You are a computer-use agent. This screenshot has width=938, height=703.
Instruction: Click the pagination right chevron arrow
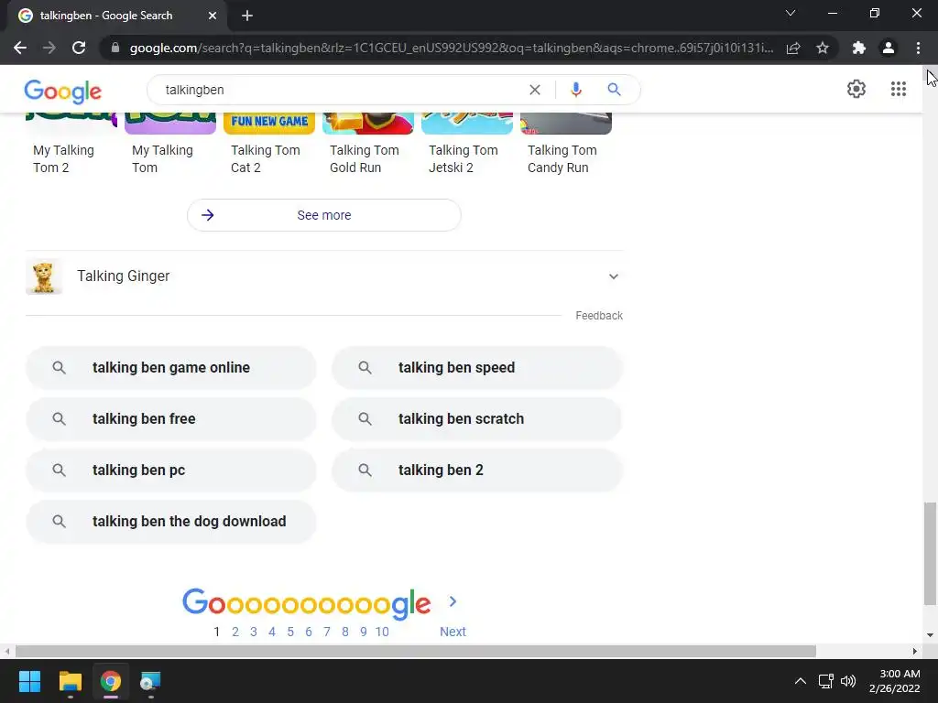click(453, 601)
